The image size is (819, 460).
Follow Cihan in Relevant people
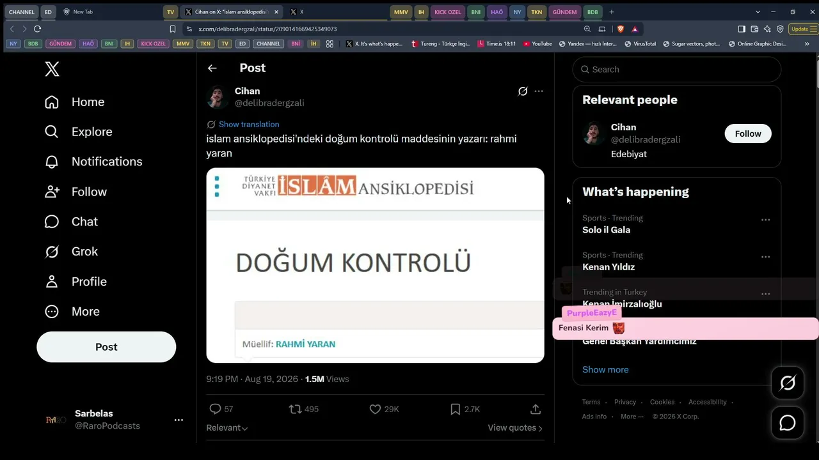coord(748,134)
